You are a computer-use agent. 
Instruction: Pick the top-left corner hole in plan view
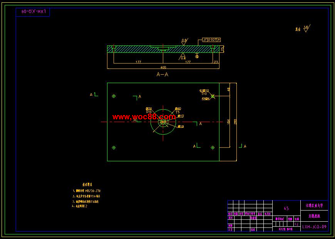click(x=114, y=96)
